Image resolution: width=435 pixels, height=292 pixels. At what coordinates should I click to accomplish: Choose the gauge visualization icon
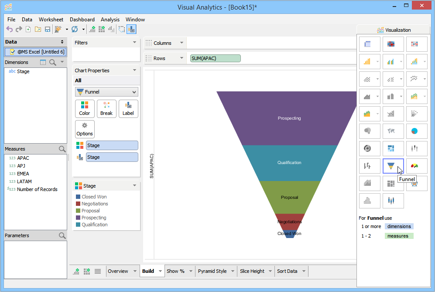[416, 166]
